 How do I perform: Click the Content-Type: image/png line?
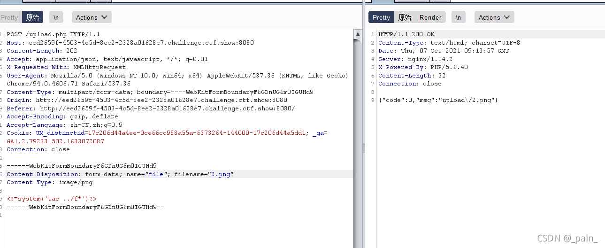[49, 182]
